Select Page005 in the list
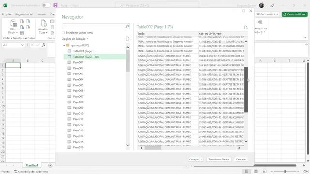The width and height of the screenshot is (310, 174). click(78, 85)
